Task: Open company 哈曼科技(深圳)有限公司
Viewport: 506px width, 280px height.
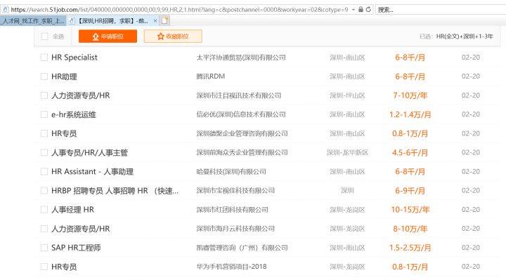Action: 231,171
